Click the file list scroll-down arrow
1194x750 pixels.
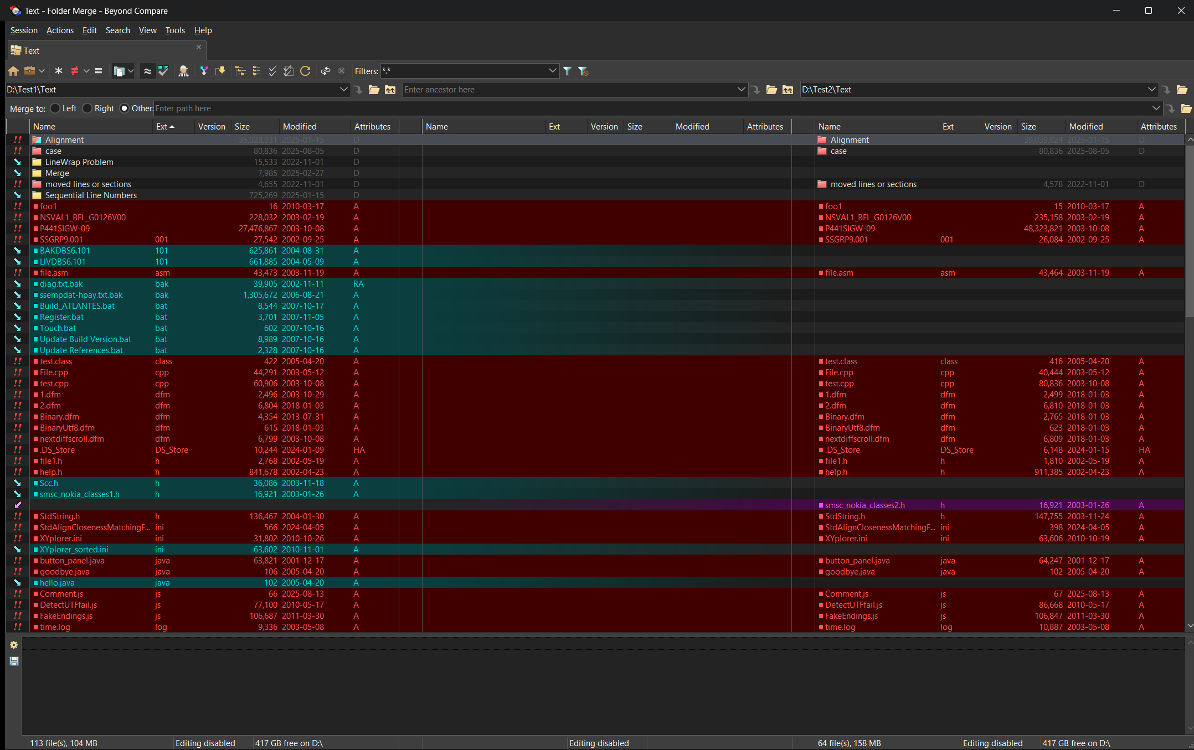point(1189,626)
